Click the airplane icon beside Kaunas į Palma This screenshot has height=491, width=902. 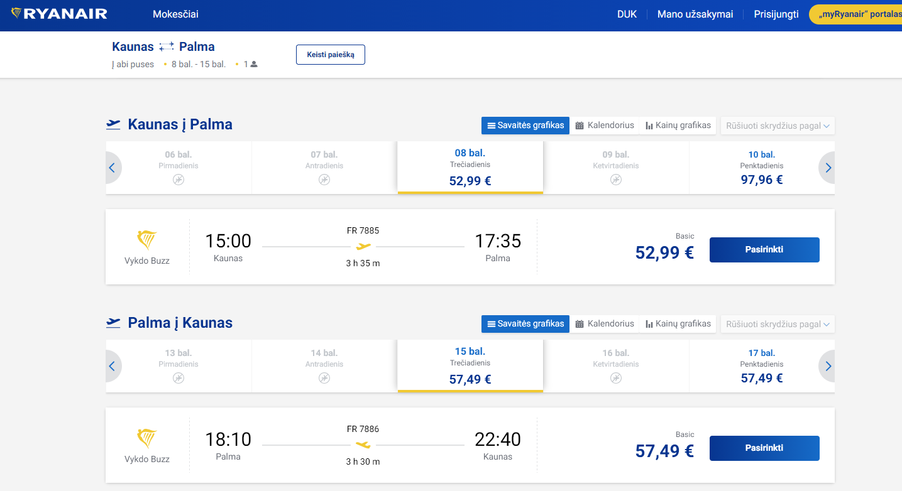point(113,124)
